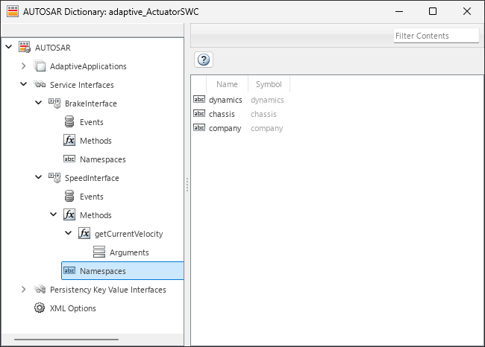
Task: Click abc icon in dynamics row
Action: (199, 99)
